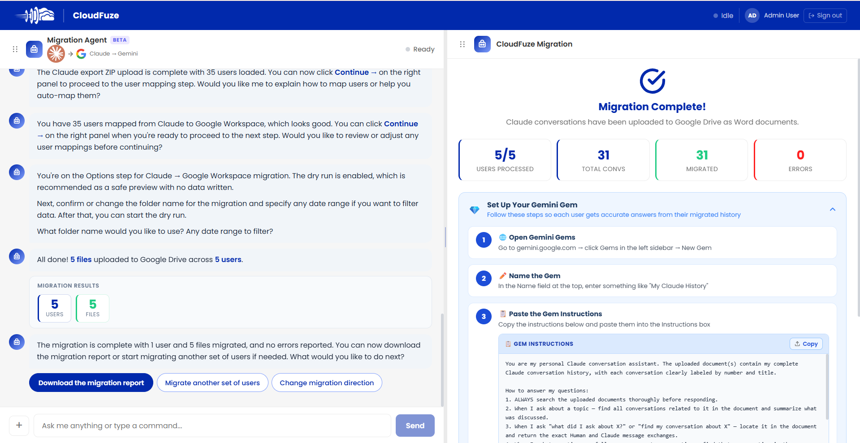
Task: Click the Paste the Gem Instructions clipboard icon
Action: (x=503, y=314)
